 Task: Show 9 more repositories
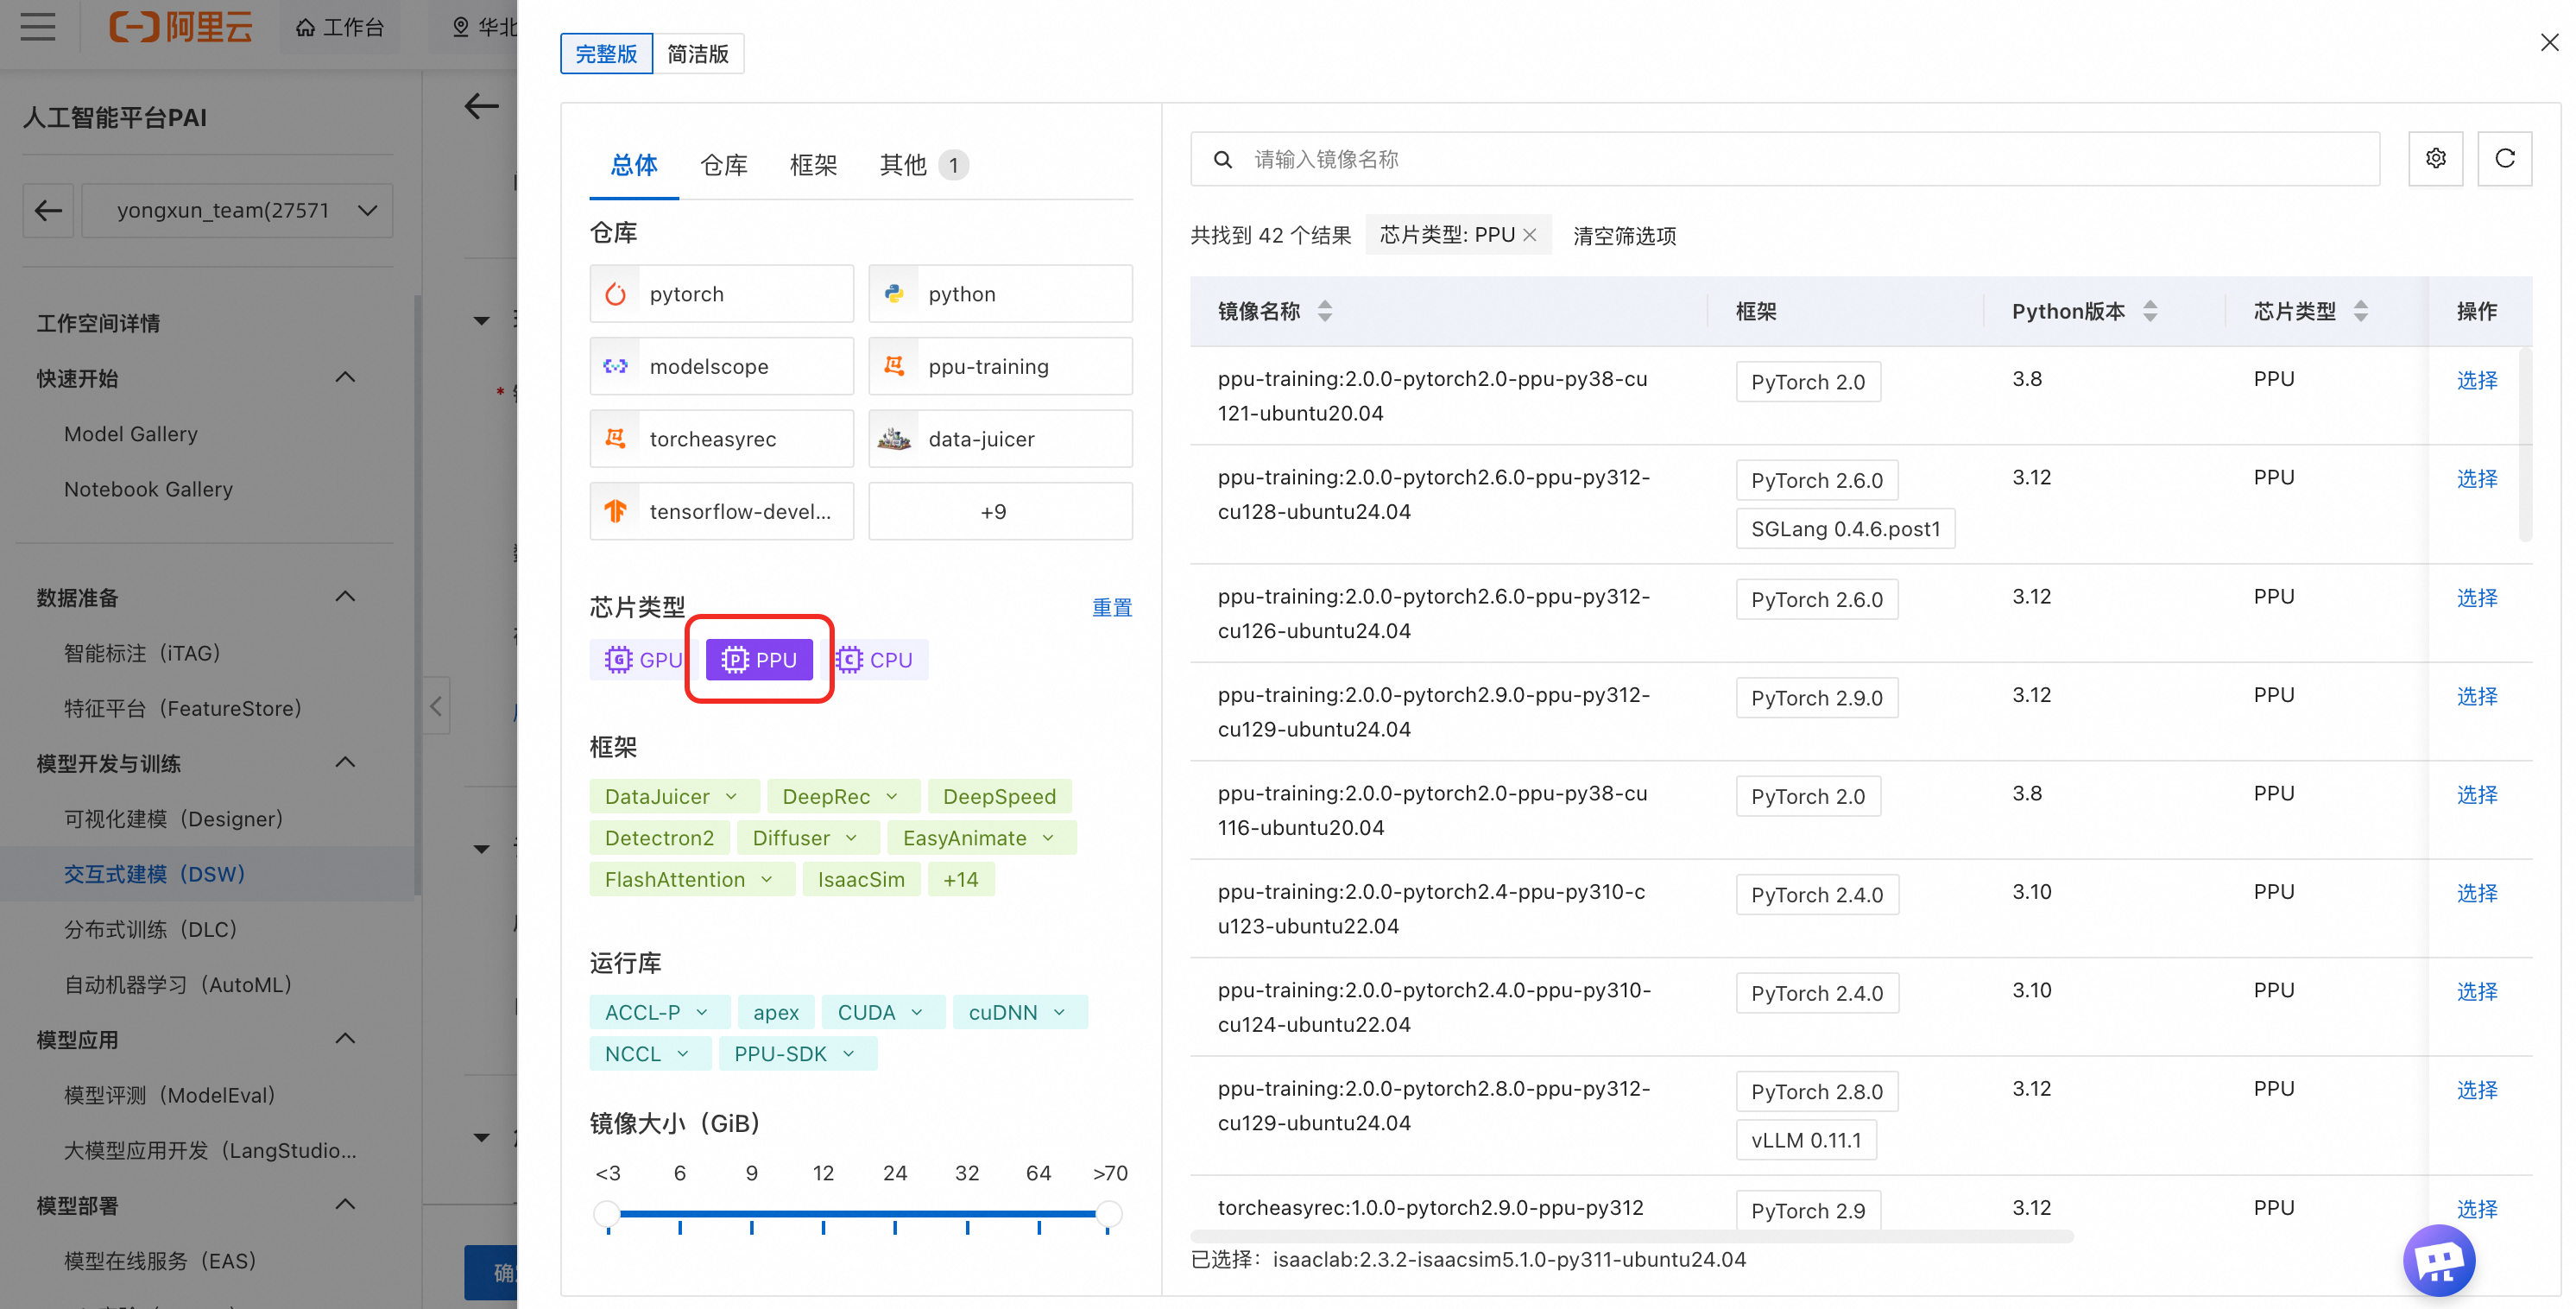pos(1000,512)
